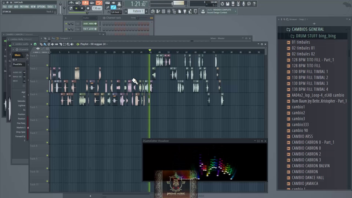Select the playlist Draw pencil tool
This screenshot has width=352, height=198.
pyautogui.click(x=41, y=44)
